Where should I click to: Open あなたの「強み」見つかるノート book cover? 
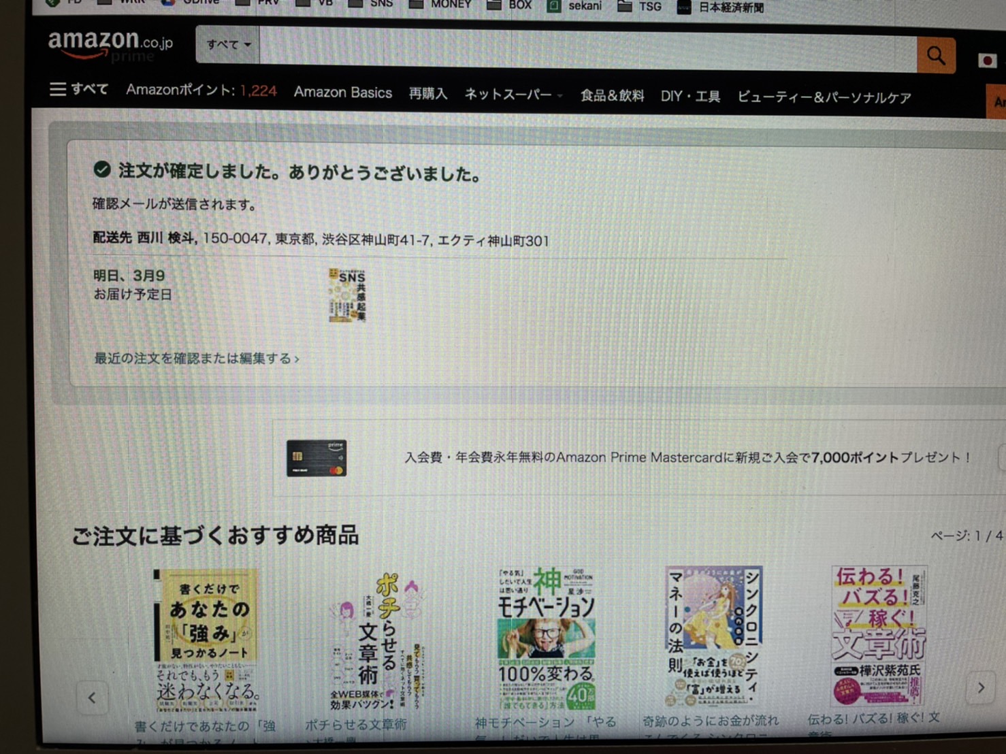click(206, 641)
